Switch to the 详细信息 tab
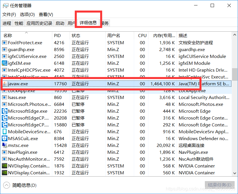 pos(88,23)
